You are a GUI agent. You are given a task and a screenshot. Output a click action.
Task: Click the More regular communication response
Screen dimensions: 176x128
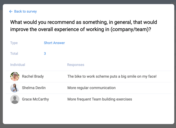click(91, 88)
